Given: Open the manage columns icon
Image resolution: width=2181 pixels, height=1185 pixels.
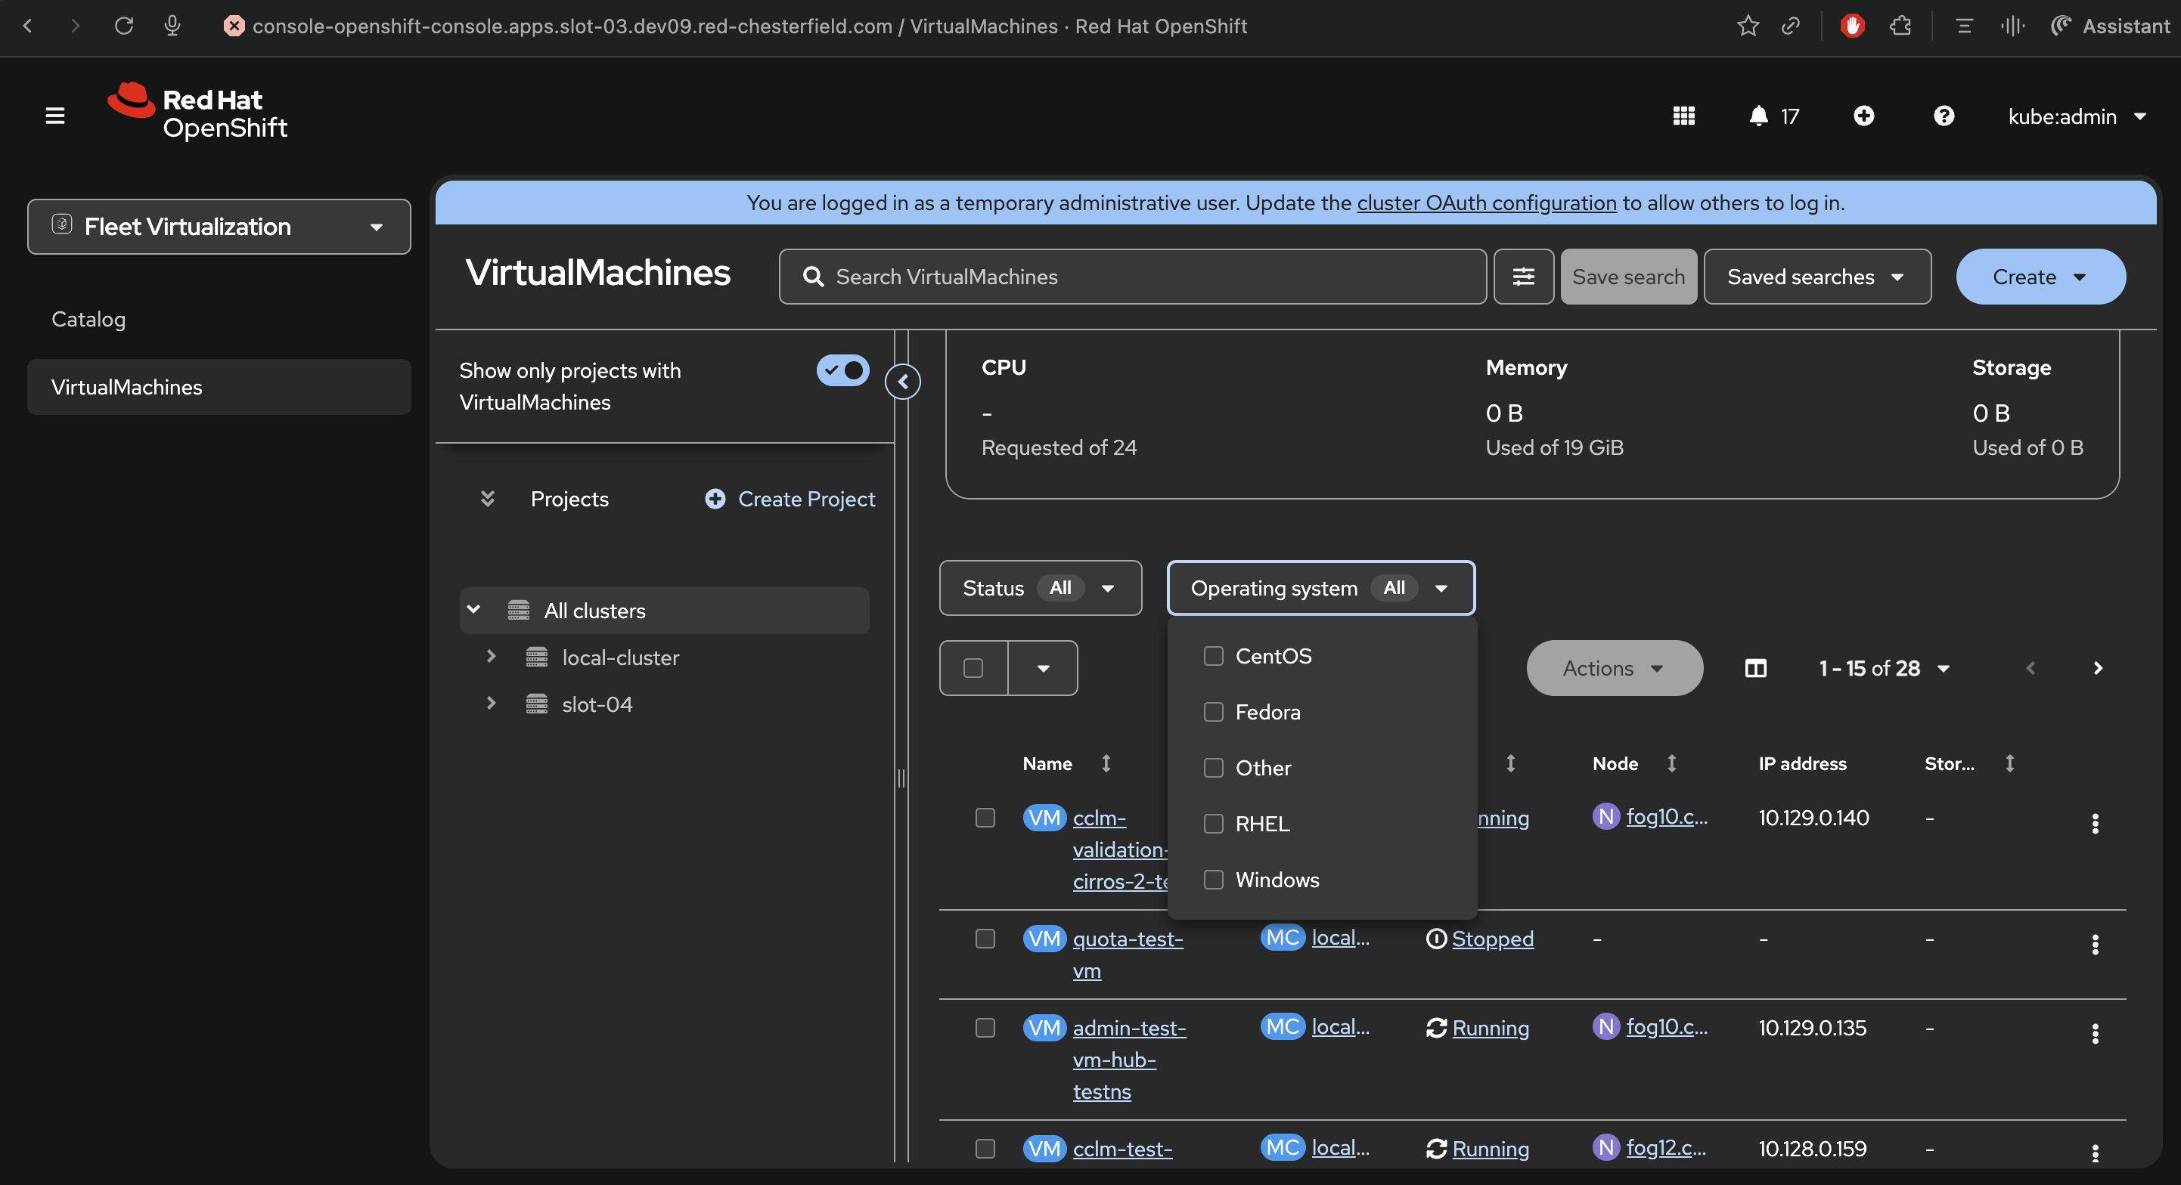Looking at the screenshot, I should 1755,668.
